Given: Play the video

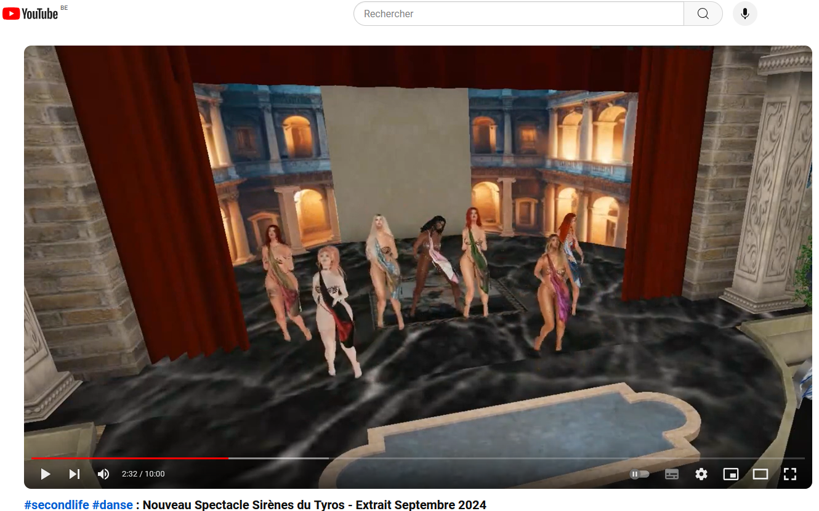Looking at the screenshot, I should tap(45, 474).
